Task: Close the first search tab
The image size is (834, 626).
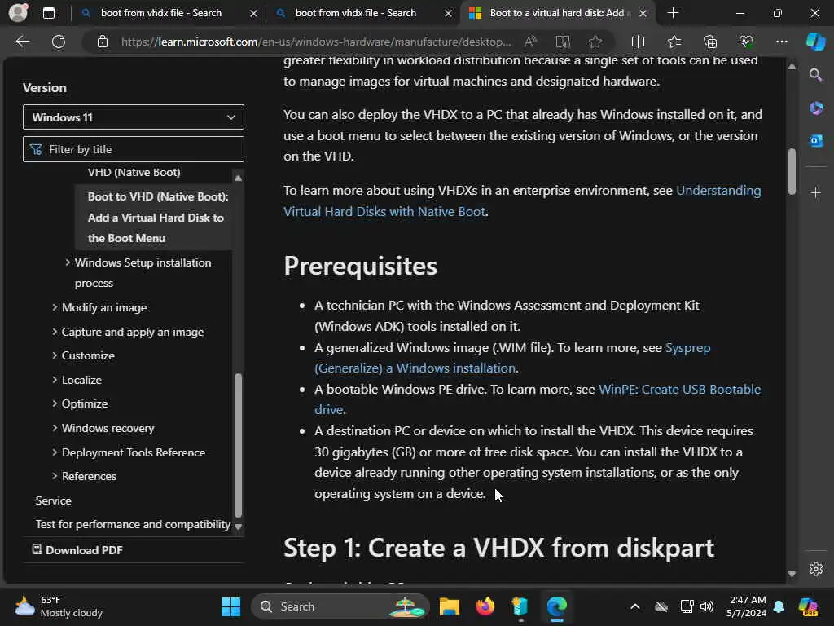Action: pyautogui.click(x=254, y=13)
